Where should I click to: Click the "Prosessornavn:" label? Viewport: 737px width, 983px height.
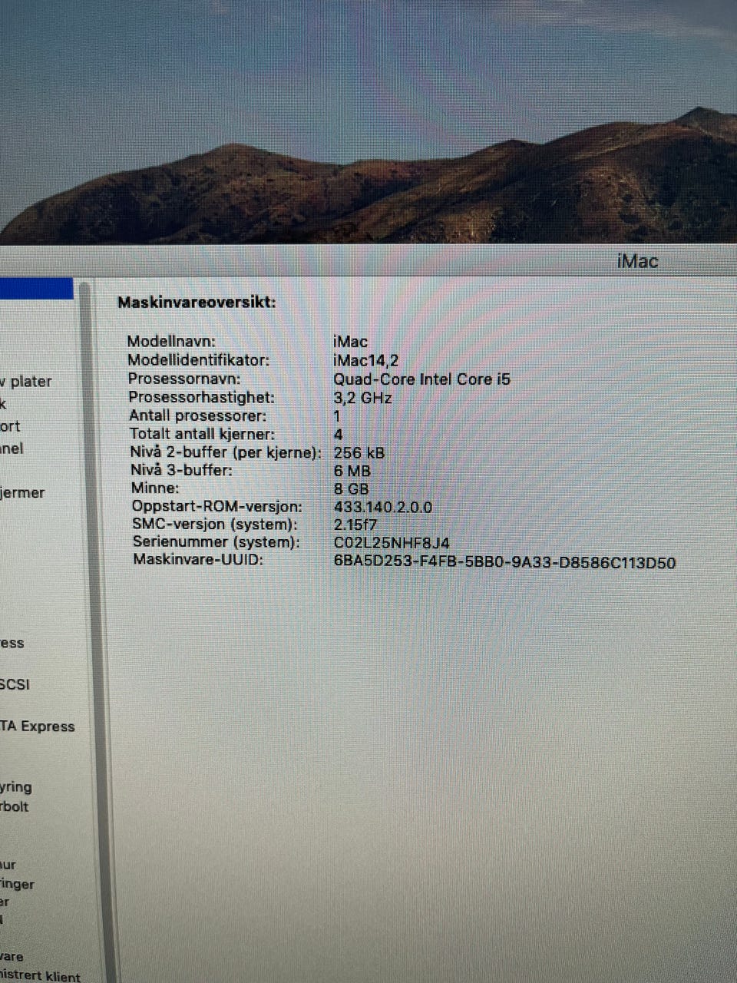click(x=184, y=379)
